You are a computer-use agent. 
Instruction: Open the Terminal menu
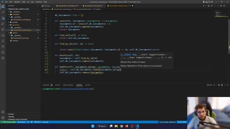pyautogui.click(x=39, y=2)
